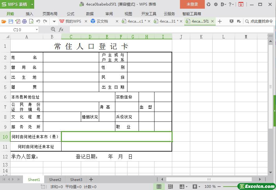Image resolution: width=276 pixels, height=190 pixels.
Task: Open the 插入 ribbon tab
Action: click(x=29, y=14)
